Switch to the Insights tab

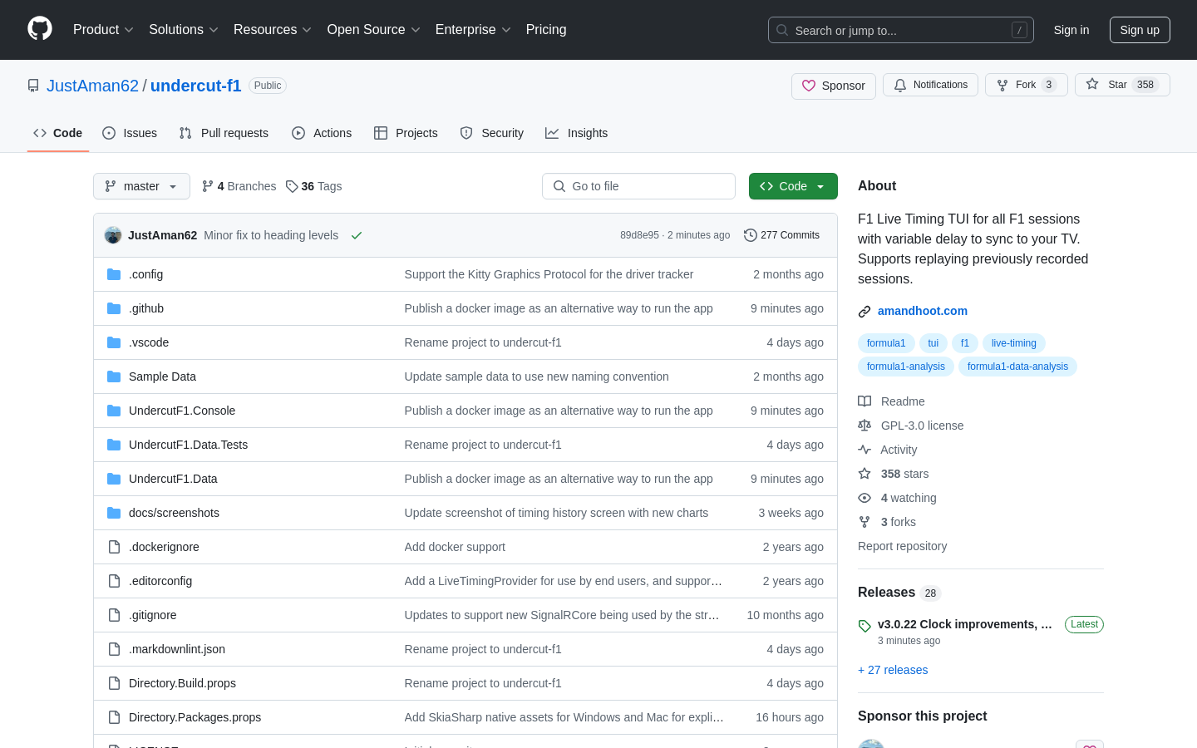pos(577,133)
